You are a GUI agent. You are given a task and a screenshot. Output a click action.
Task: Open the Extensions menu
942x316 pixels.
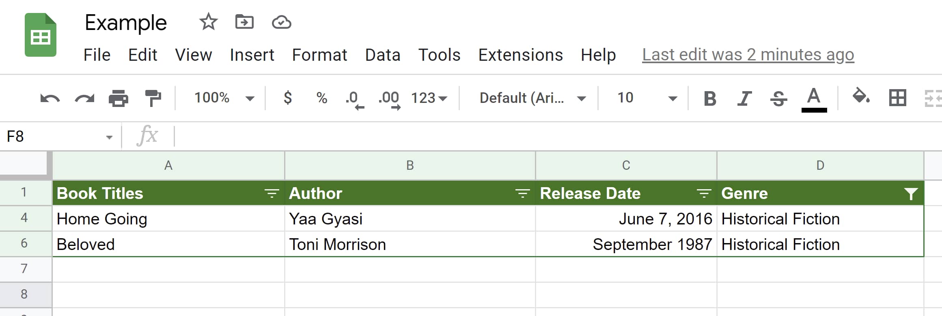click(520, 55)
